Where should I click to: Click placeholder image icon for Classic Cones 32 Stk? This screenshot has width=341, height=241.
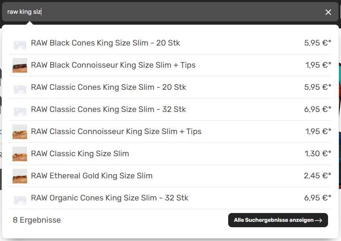click(20, 110)
